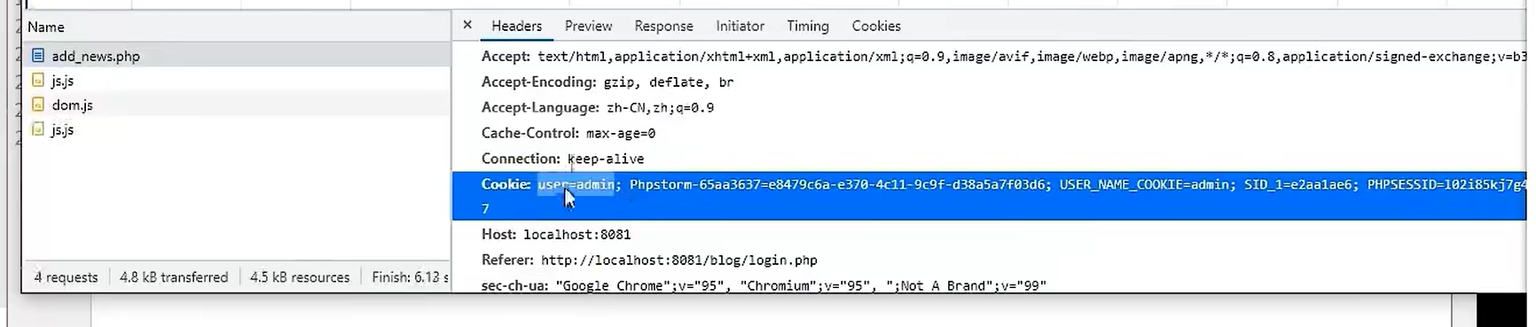Open the Timing tab
Image resolution: width=1536 pixels, height=327 pixels.
[x=807, y=27]
